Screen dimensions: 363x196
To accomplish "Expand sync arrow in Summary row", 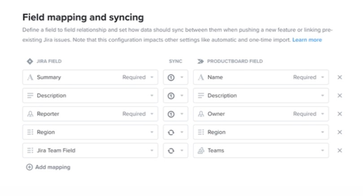I will click(x=182, y=77).
